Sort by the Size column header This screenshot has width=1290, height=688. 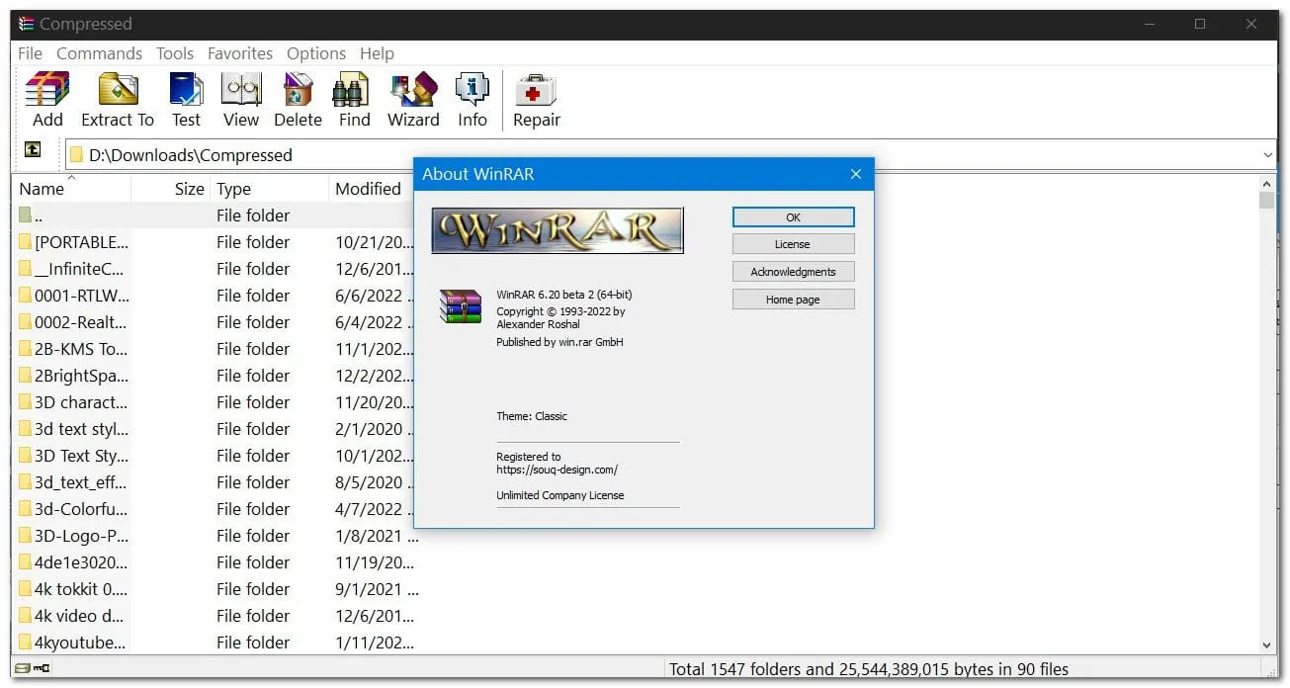[170, 189]
